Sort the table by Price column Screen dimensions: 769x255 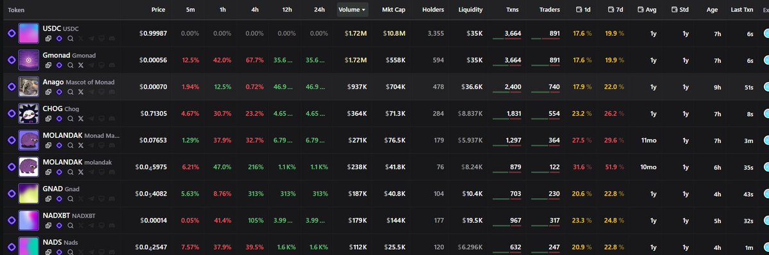158,10
